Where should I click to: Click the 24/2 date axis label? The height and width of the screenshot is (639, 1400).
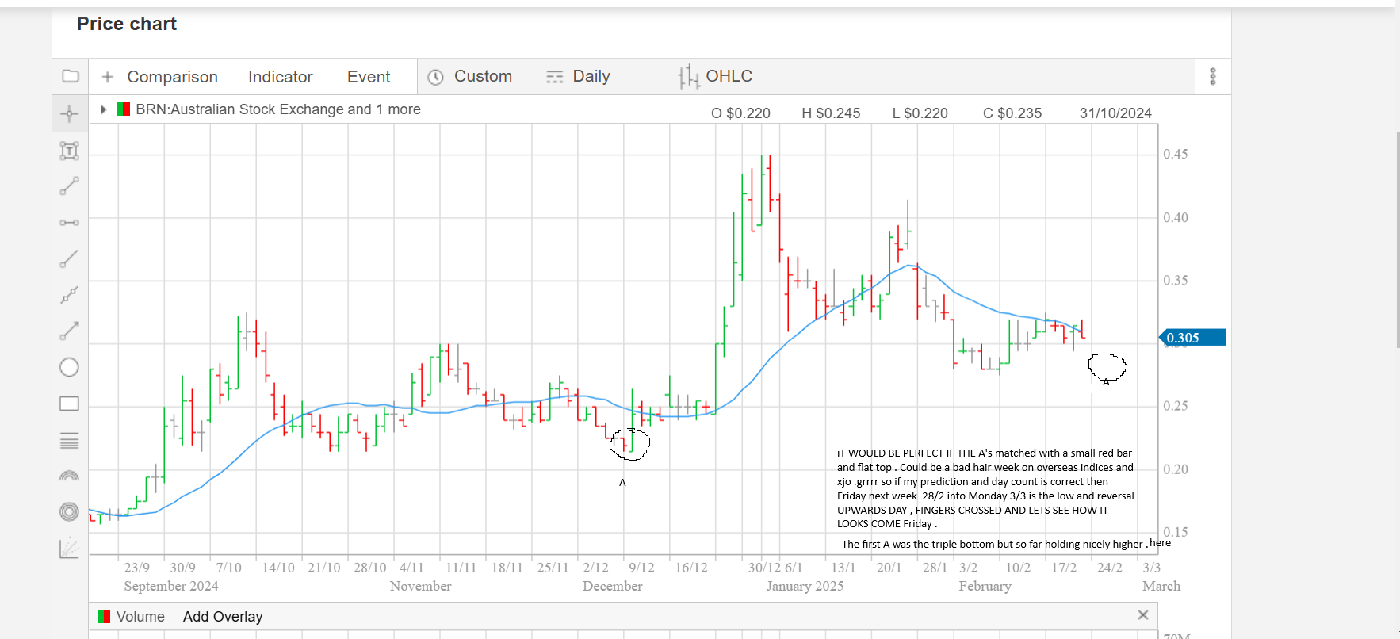(x=1110, y=568)
